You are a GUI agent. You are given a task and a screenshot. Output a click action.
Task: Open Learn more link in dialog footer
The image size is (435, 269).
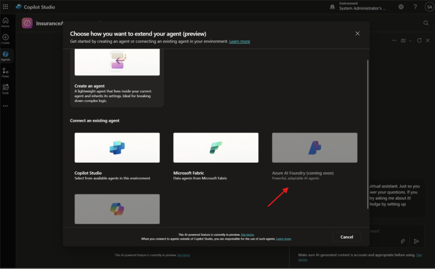point(283,239)
